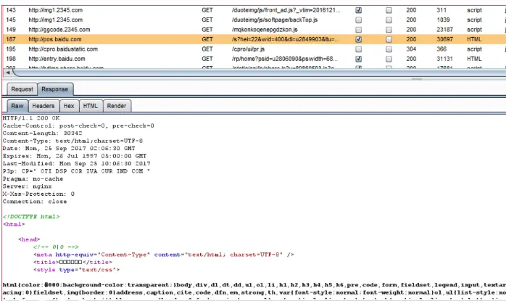Click the 31131 length cell
The image size is (506, 301).
tap(444, 59)
